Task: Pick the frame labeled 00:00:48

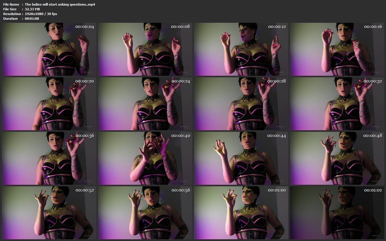Action: point(337,158)
